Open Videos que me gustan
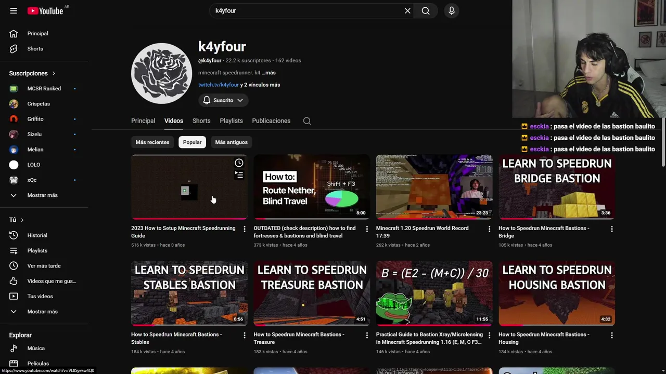The width and height of the screenshot is (666, 374). coord(44,281)
